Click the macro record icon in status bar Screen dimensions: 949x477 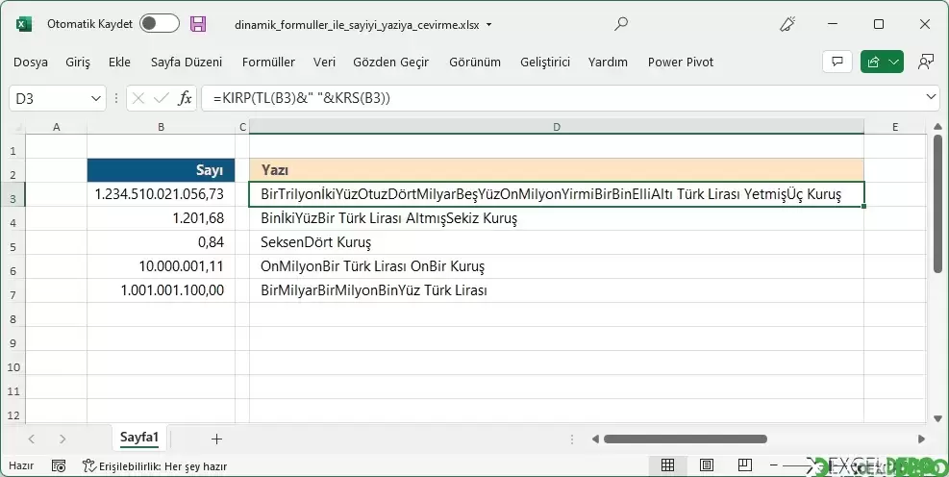(58, 465)
